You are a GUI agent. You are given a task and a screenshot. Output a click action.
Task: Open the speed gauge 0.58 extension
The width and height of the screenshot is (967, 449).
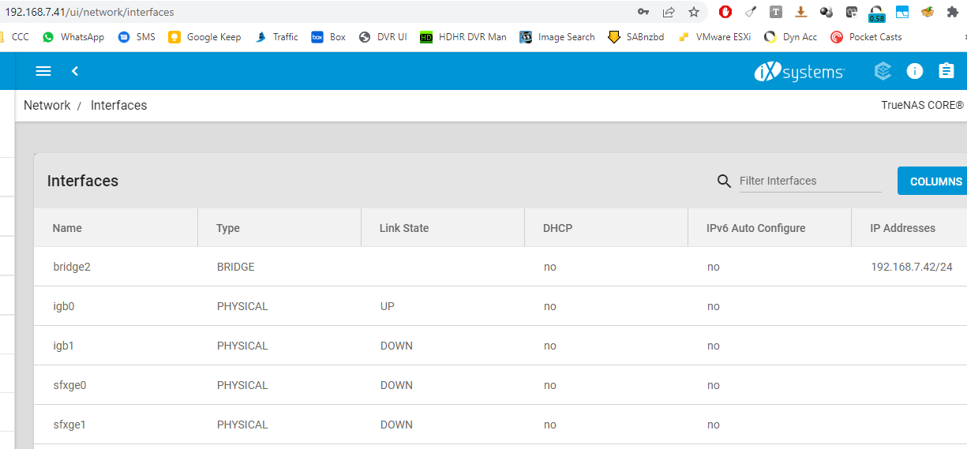876,13
